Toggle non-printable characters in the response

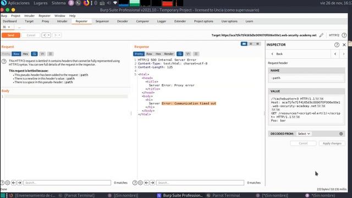pyautogui.click(x=188, y=54)
